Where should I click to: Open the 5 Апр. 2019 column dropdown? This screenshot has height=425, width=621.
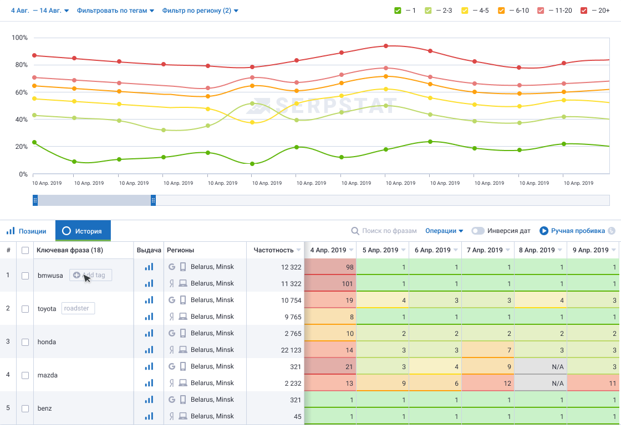point(403,250)
